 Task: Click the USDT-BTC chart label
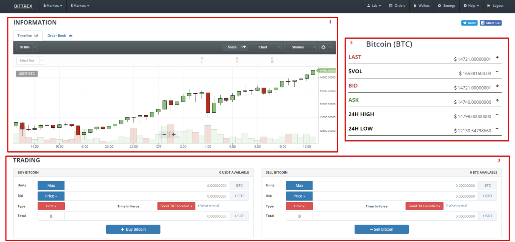click(x=27, y=74)
